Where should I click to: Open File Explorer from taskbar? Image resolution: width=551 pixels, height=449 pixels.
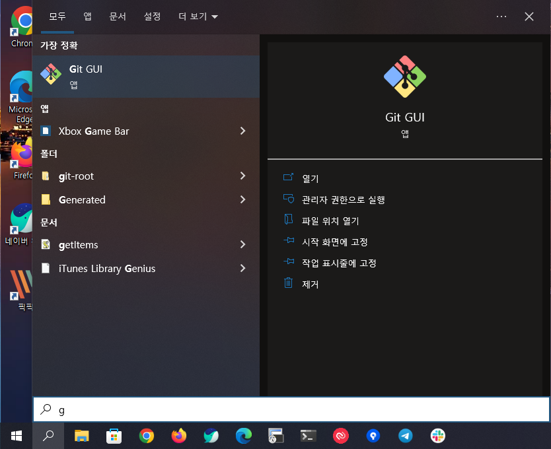click(81, 436)
